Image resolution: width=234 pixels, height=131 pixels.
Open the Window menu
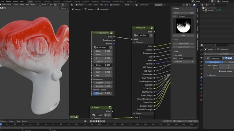pos(15,1)
